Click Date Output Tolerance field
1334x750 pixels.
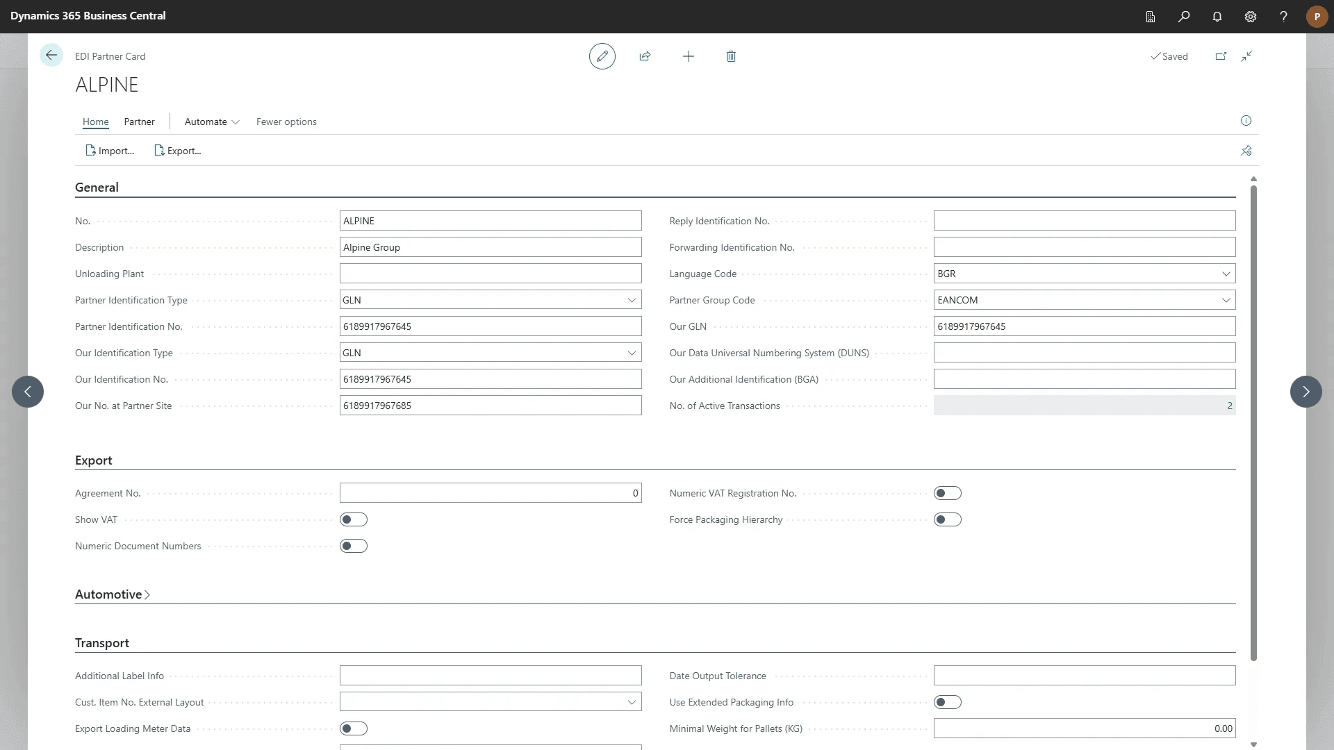[1085, 676]
